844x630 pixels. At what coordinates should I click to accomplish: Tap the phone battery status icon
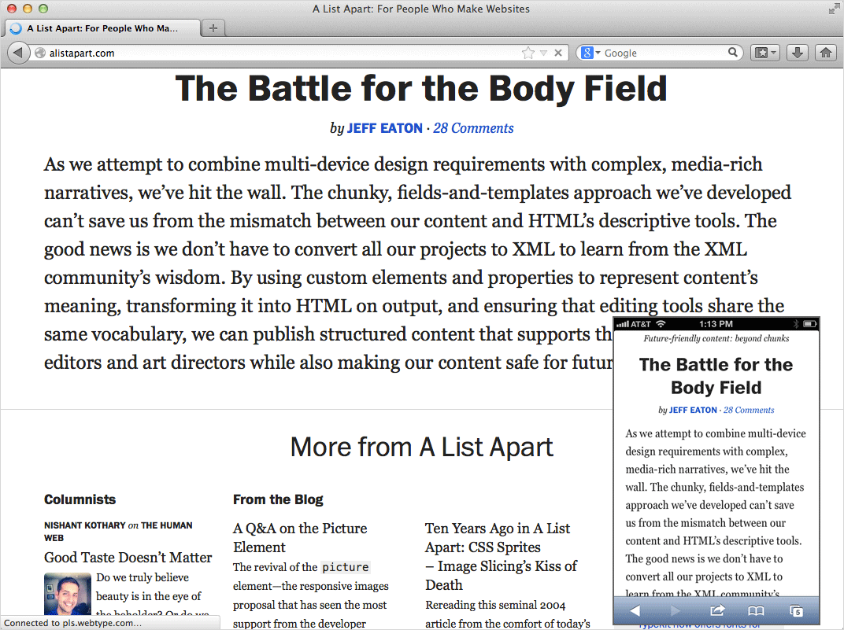[x=810, y=324]
